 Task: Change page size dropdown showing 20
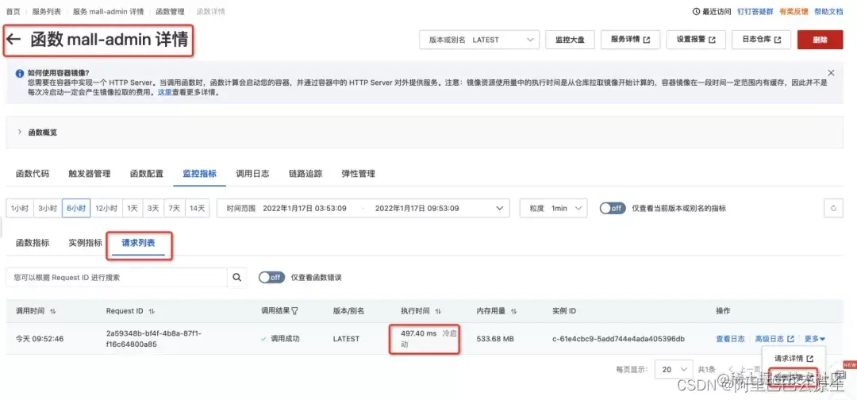click(674, 369)
